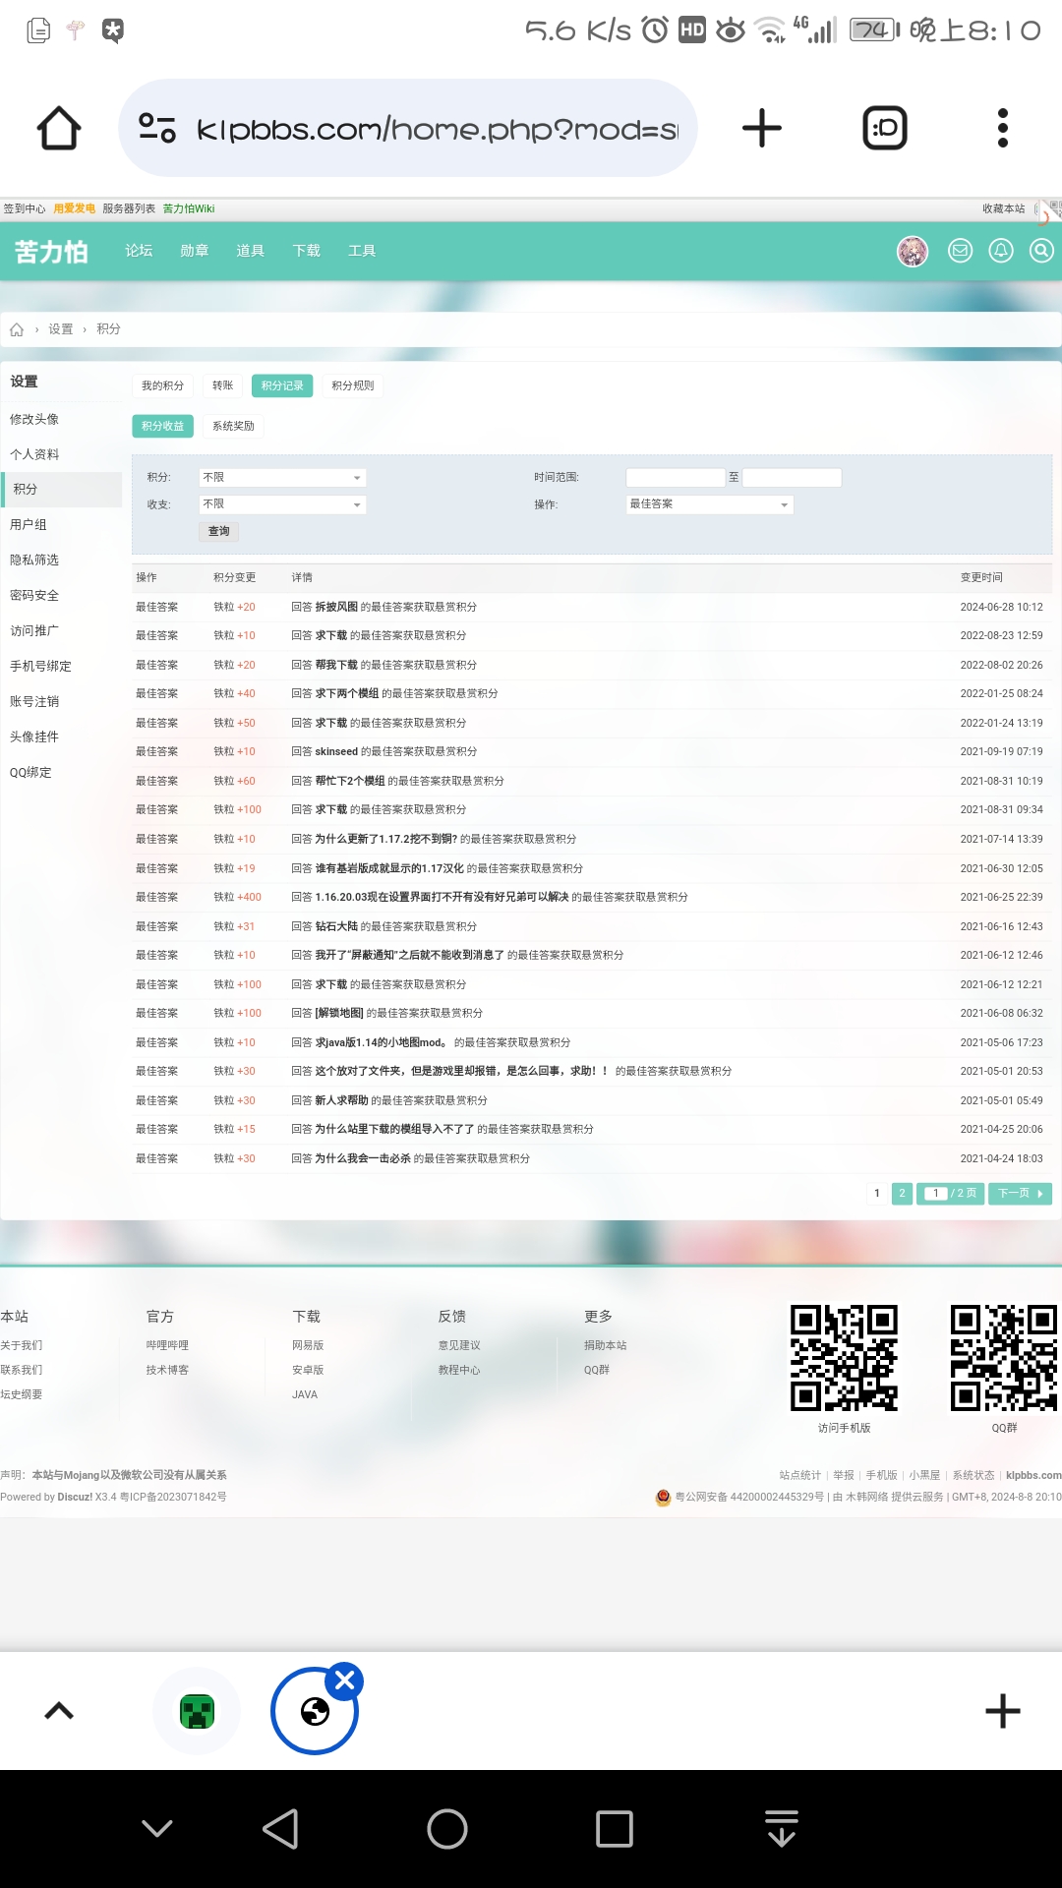This screenshot has height=1888, width=1062.
Task: Tap Android home circle button
Action: coord(447,1829)
